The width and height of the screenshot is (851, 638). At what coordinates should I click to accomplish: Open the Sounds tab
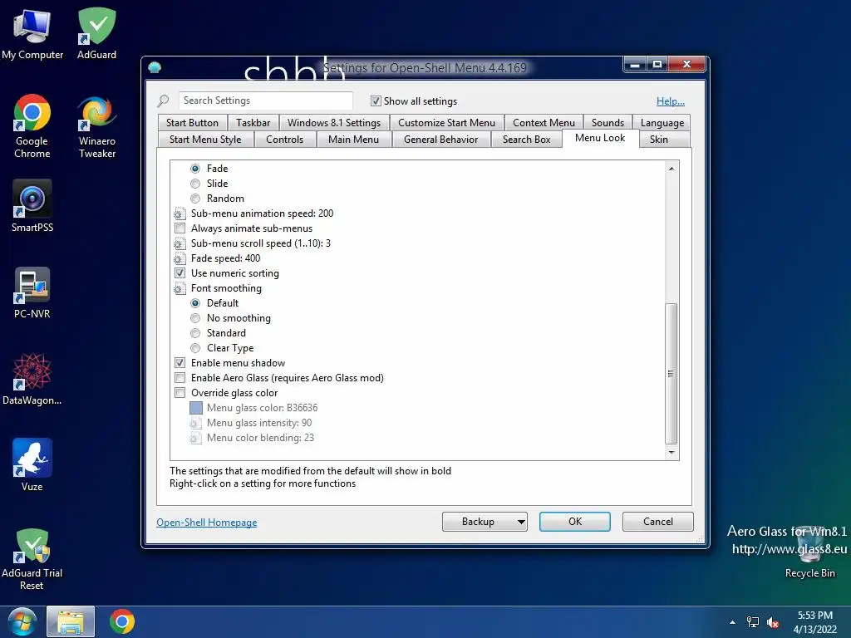coord(608,123)
